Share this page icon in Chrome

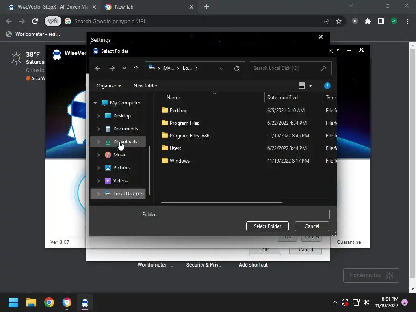tap(326, 21)
